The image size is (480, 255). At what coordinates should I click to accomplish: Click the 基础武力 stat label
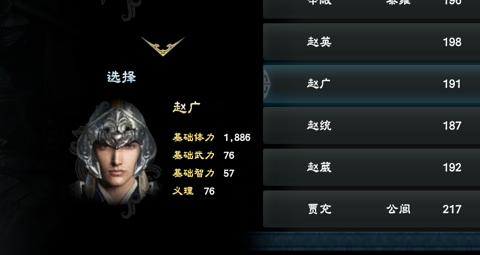pos(194,155)
